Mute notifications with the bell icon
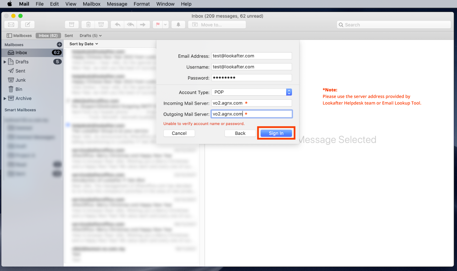The width and height of the screenshot is (457, 271). tap(178, 25)
